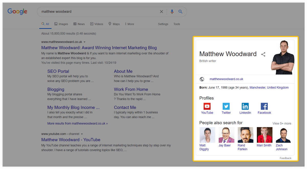Click the Matt Diggity name link
This screenshot has width=307, height=169.
tap(204, 147)
